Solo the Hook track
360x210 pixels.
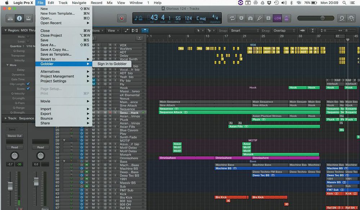(x=99, y=88)
